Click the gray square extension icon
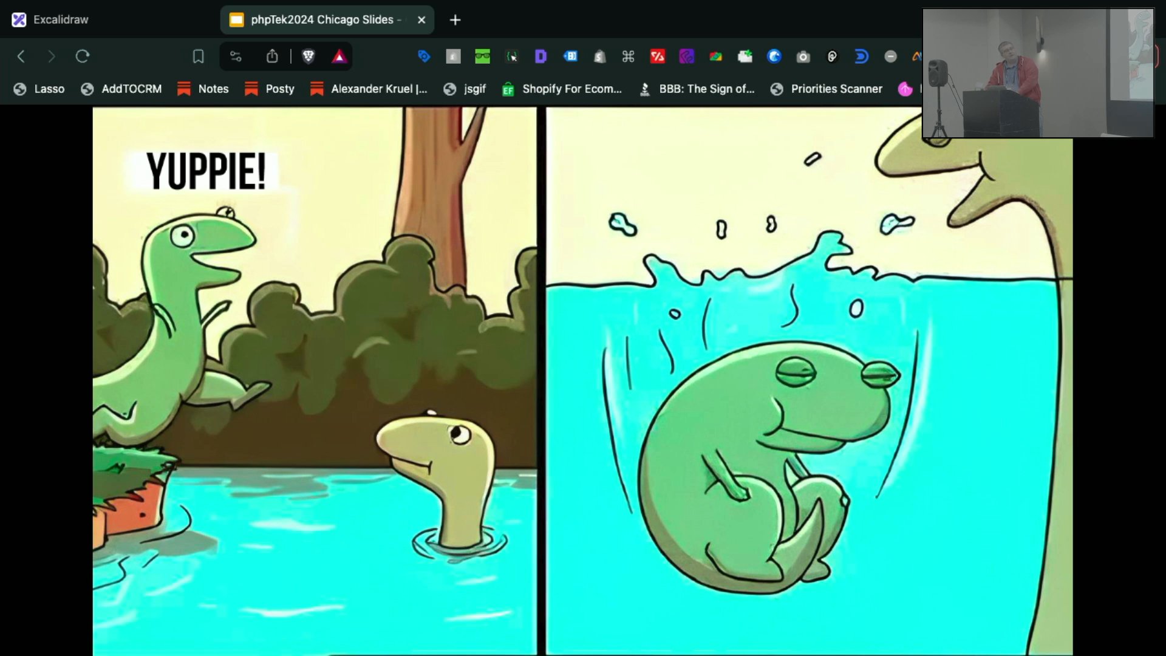Viewport: 1166px width, 656px height. (453, 56)
